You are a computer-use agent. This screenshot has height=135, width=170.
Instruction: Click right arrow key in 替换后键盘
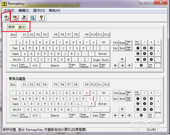tap(129, 116)
